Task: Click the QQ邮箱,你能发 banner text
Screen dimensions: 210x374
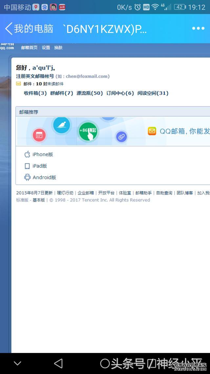Action: [x=185, y=131]
